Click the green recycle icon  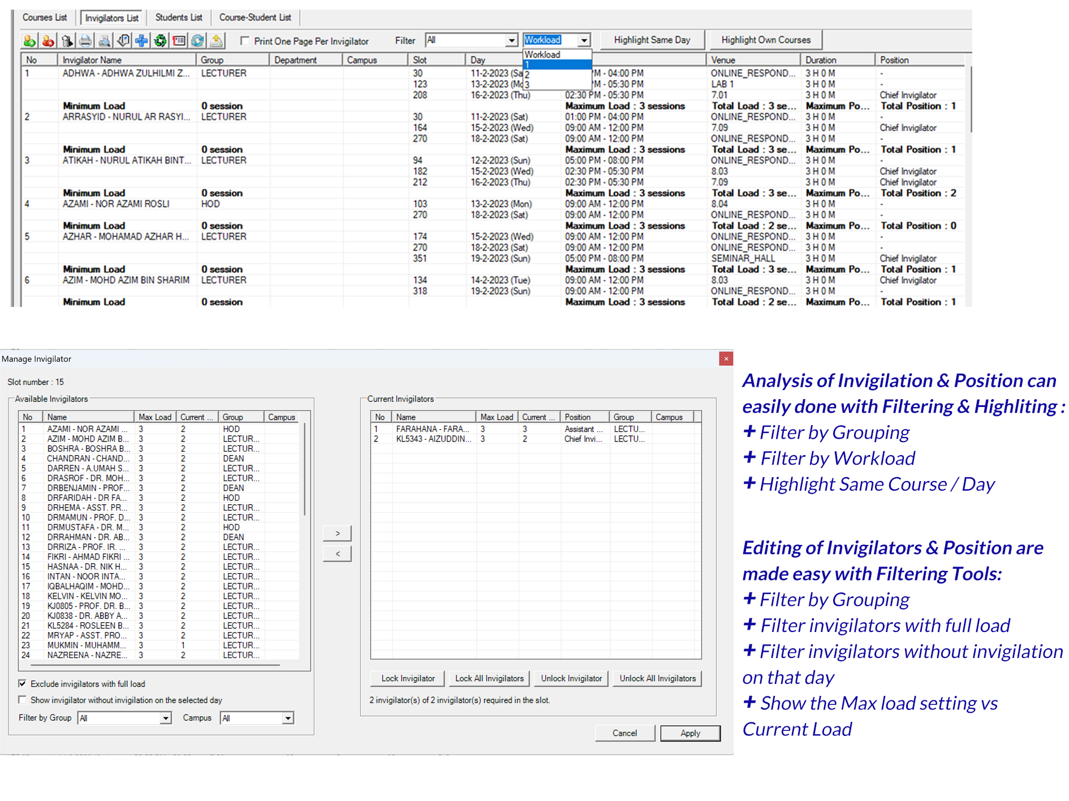(x=160, y=41)
